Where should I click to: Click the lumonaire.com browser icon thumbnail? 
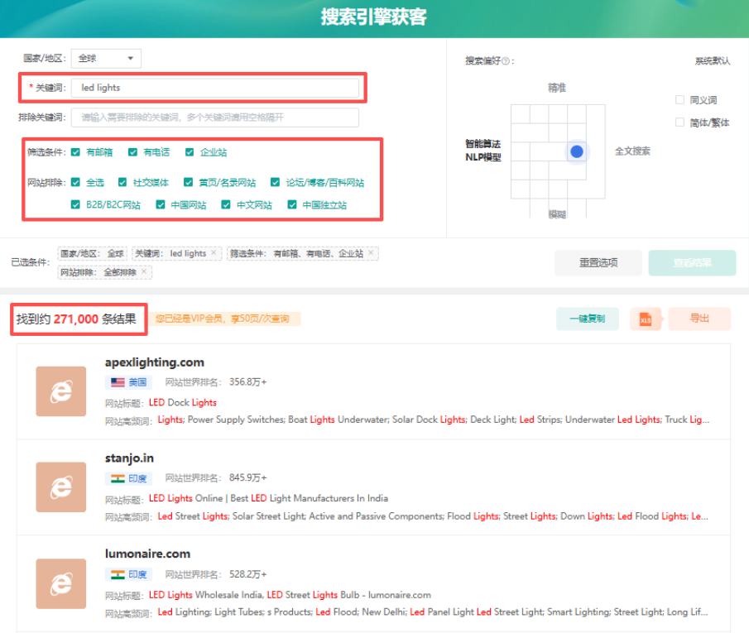(61, 583)
